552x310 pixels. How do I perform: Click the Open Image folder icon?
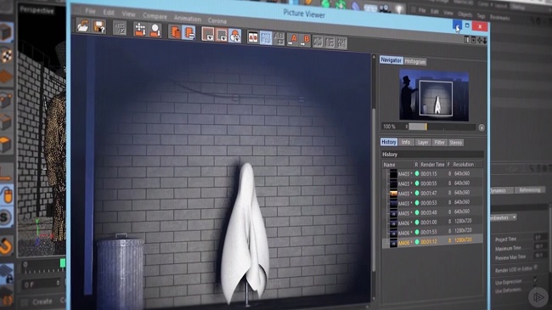(82, 26)
